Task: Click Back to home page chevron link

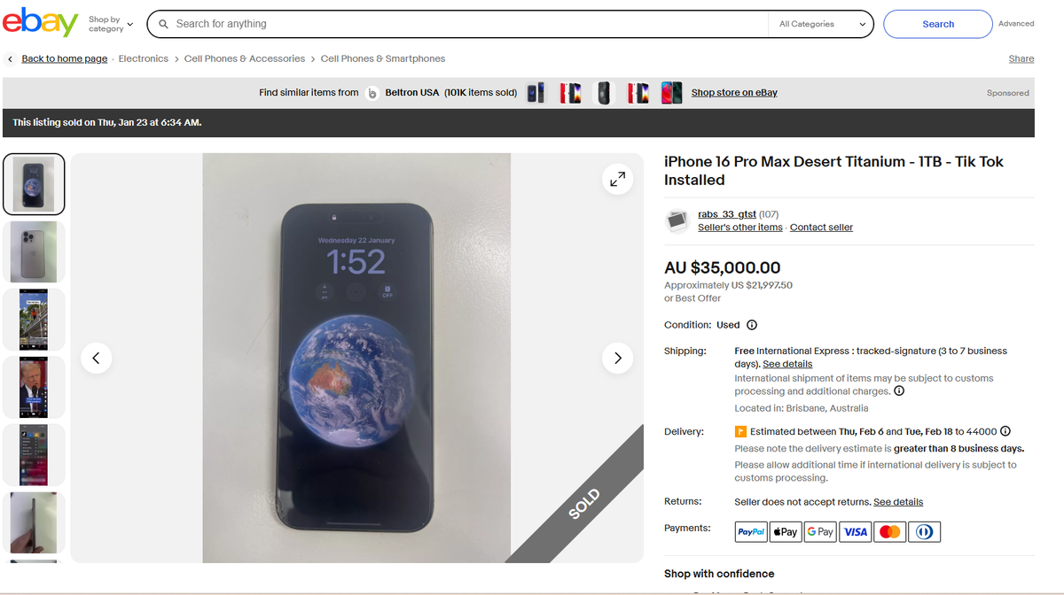Action: pos(57,58)
